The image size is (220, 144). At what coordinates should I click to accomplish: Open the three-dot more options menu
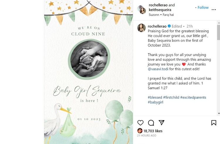pos(214,9)
